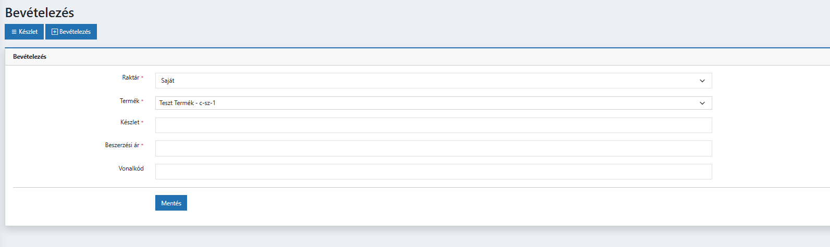
Task: Click the plus icon on the Bevételezés button
Action: click(x=54, y=32)
